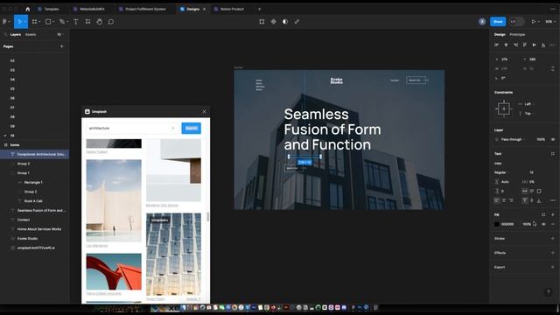Add a new page with plus
The height and width of the screenshot is (315, 560).
click(61, 46)
